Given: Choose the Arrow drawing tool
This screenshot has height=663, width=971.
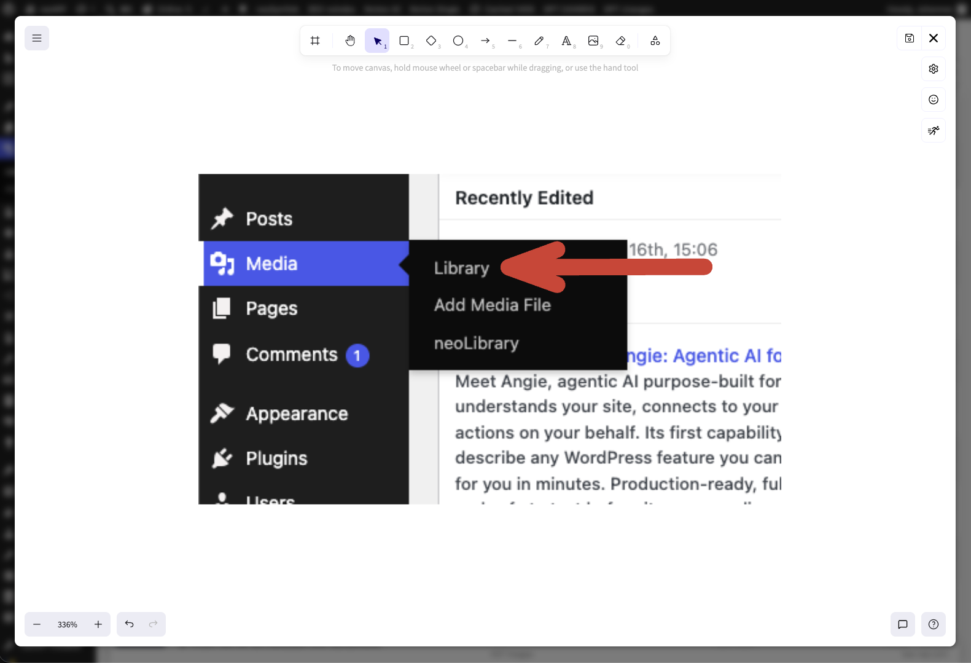Looking at the screenshot, I should point(485,41).
